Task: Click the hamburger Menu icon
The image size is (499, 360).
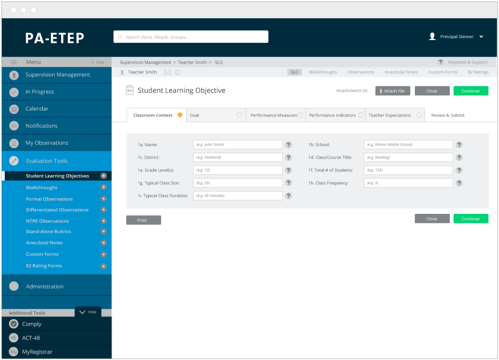Action: point(14,62)
